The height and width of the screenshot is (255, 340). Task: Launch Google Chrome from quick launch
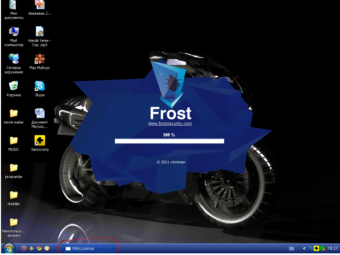point(39,248)
